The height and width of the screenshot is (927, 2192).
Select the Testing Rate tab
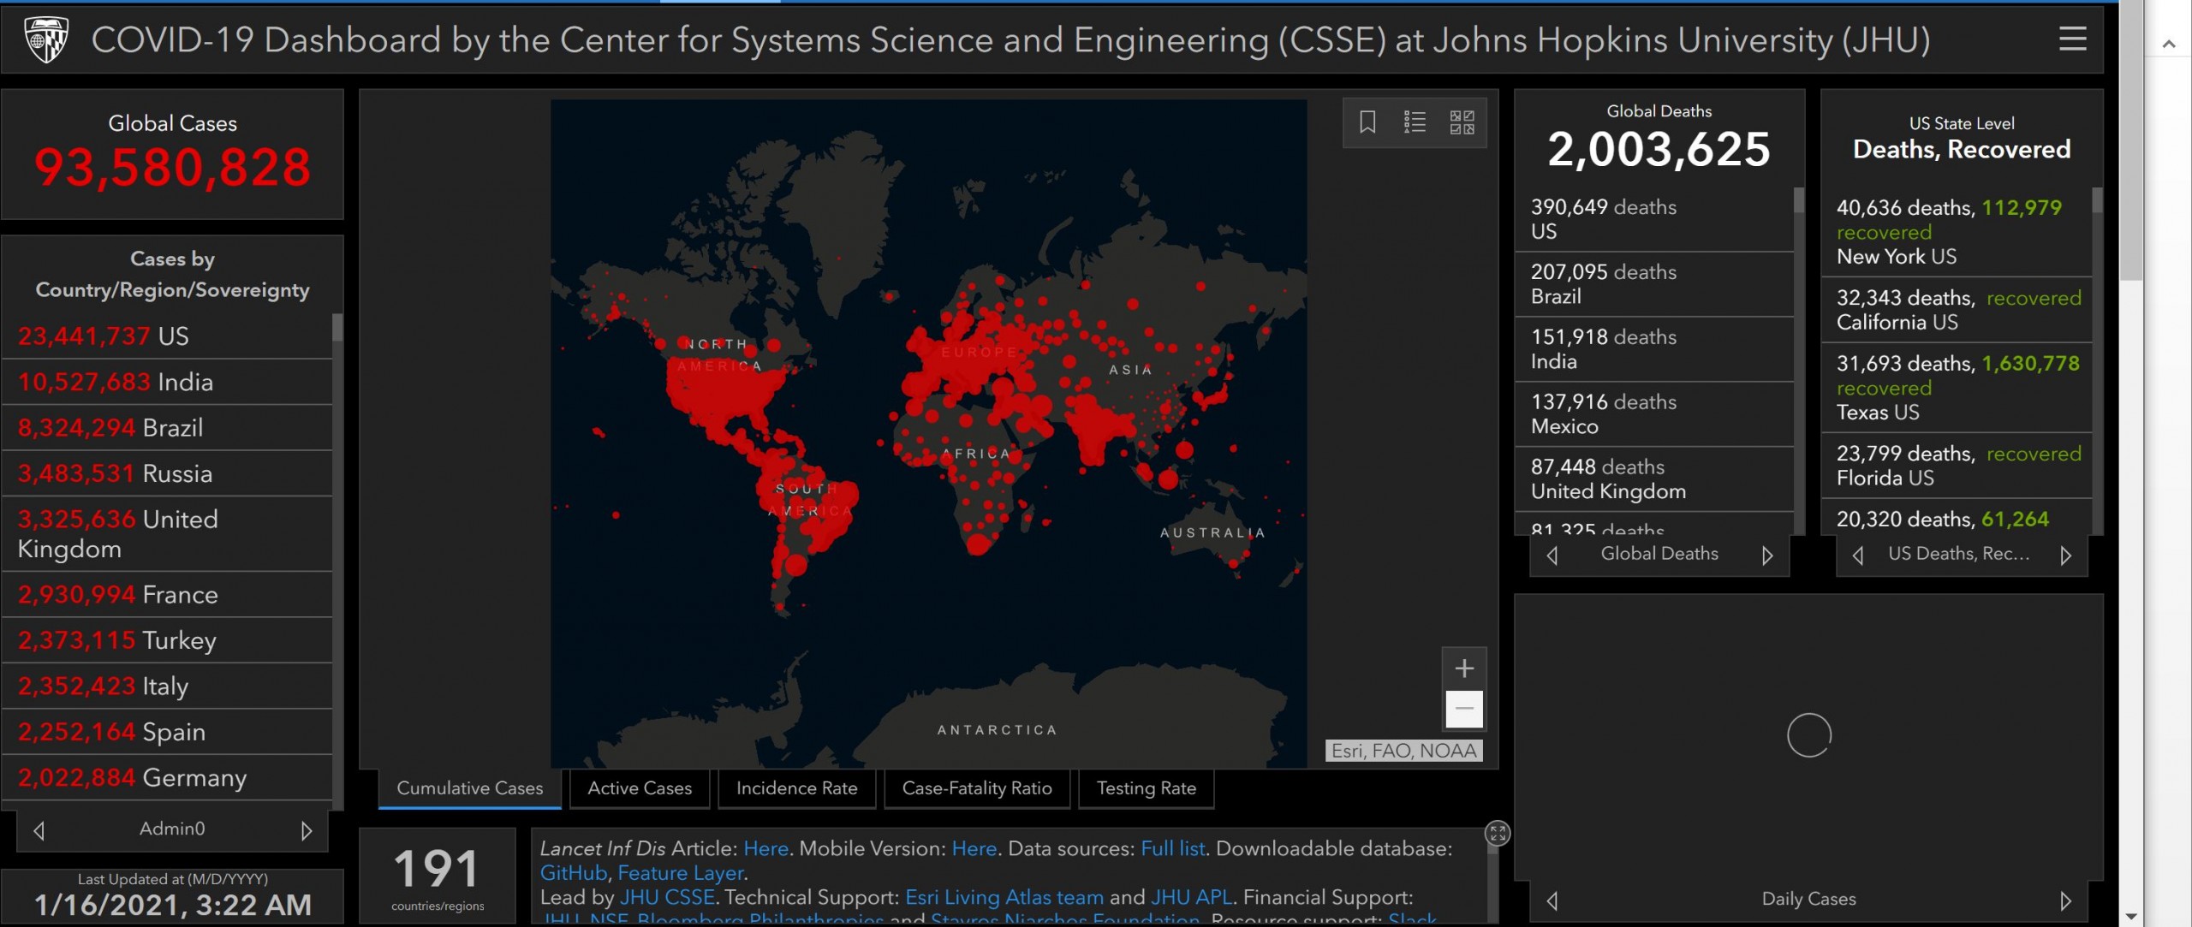[1146, 788]
